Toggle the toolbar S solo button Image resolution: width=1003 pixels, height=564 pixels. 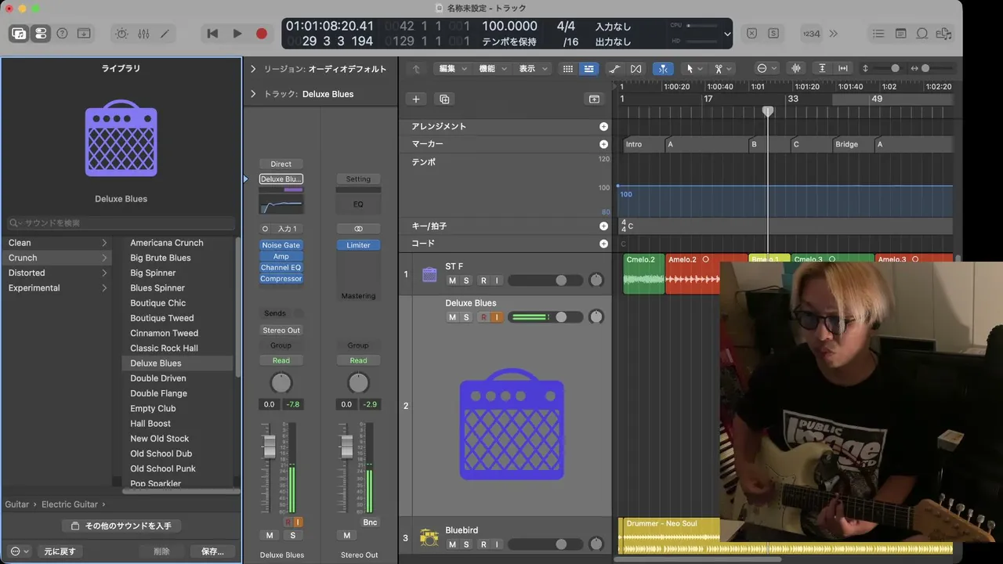pos(773,34)
